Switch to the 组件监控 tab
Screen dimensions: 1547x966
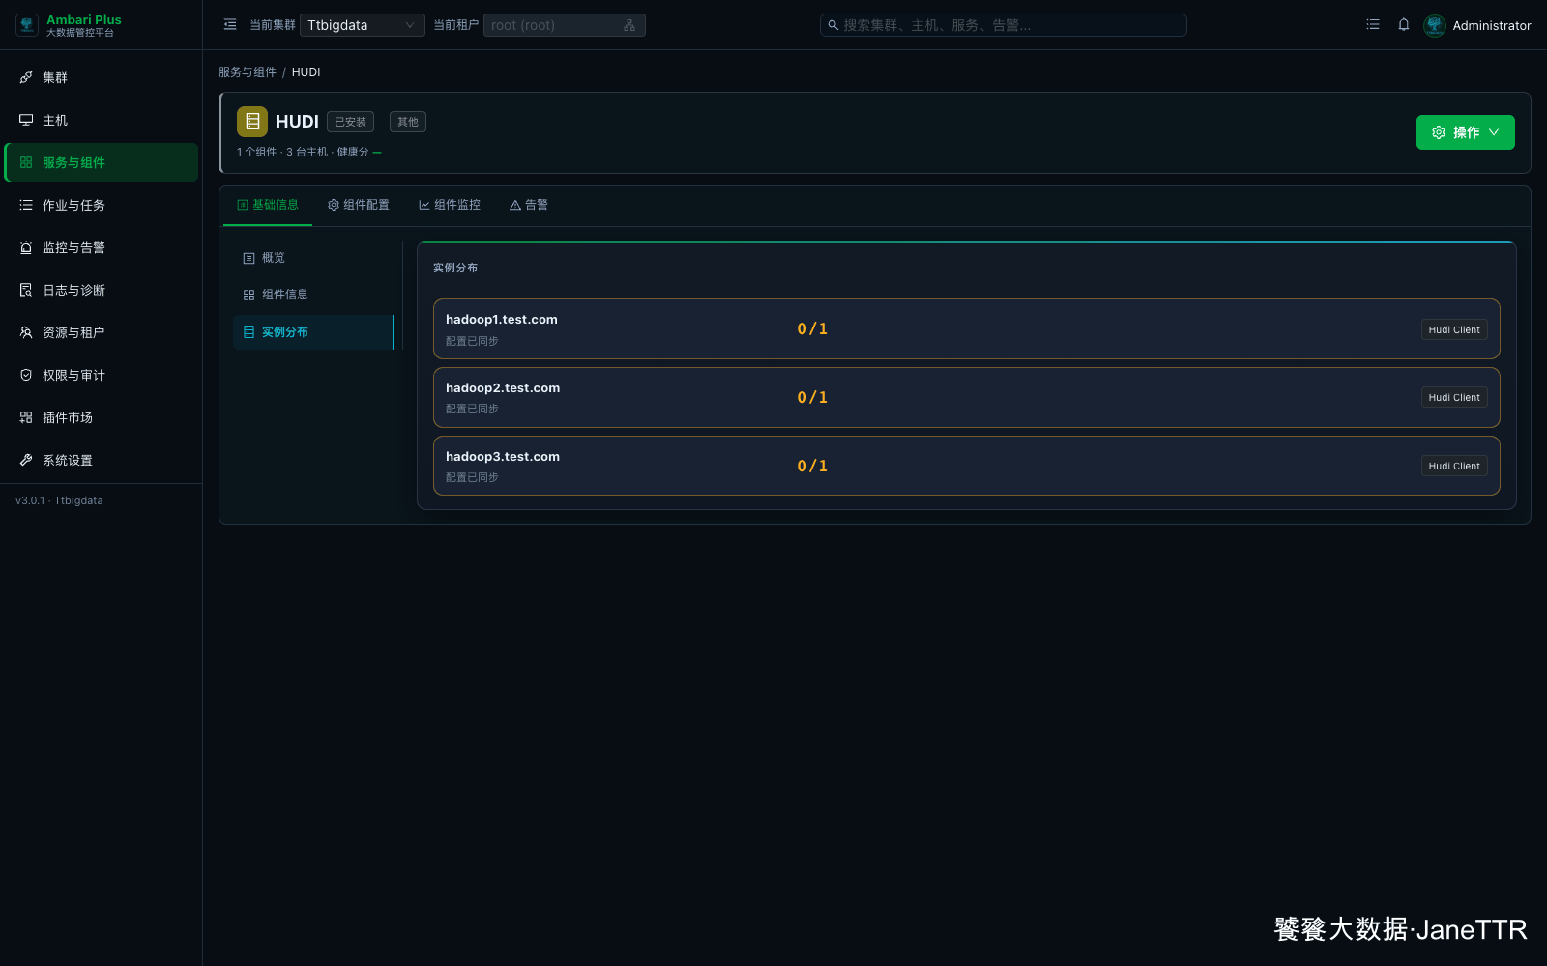pyautogui.click(x=450, y=205)
